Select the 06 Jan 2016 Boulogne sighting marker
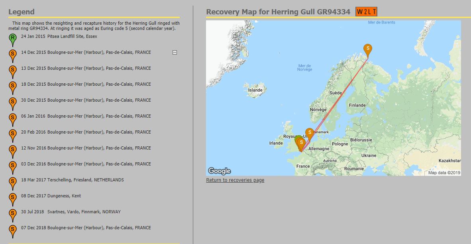471x244 pixels. pos(13,118)
